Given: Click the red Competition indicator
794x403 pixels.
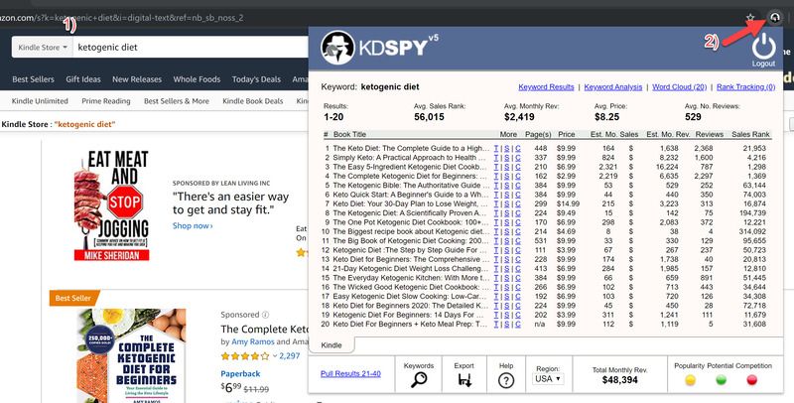Looking at the screenshot, I should click(x=752, y=380).
